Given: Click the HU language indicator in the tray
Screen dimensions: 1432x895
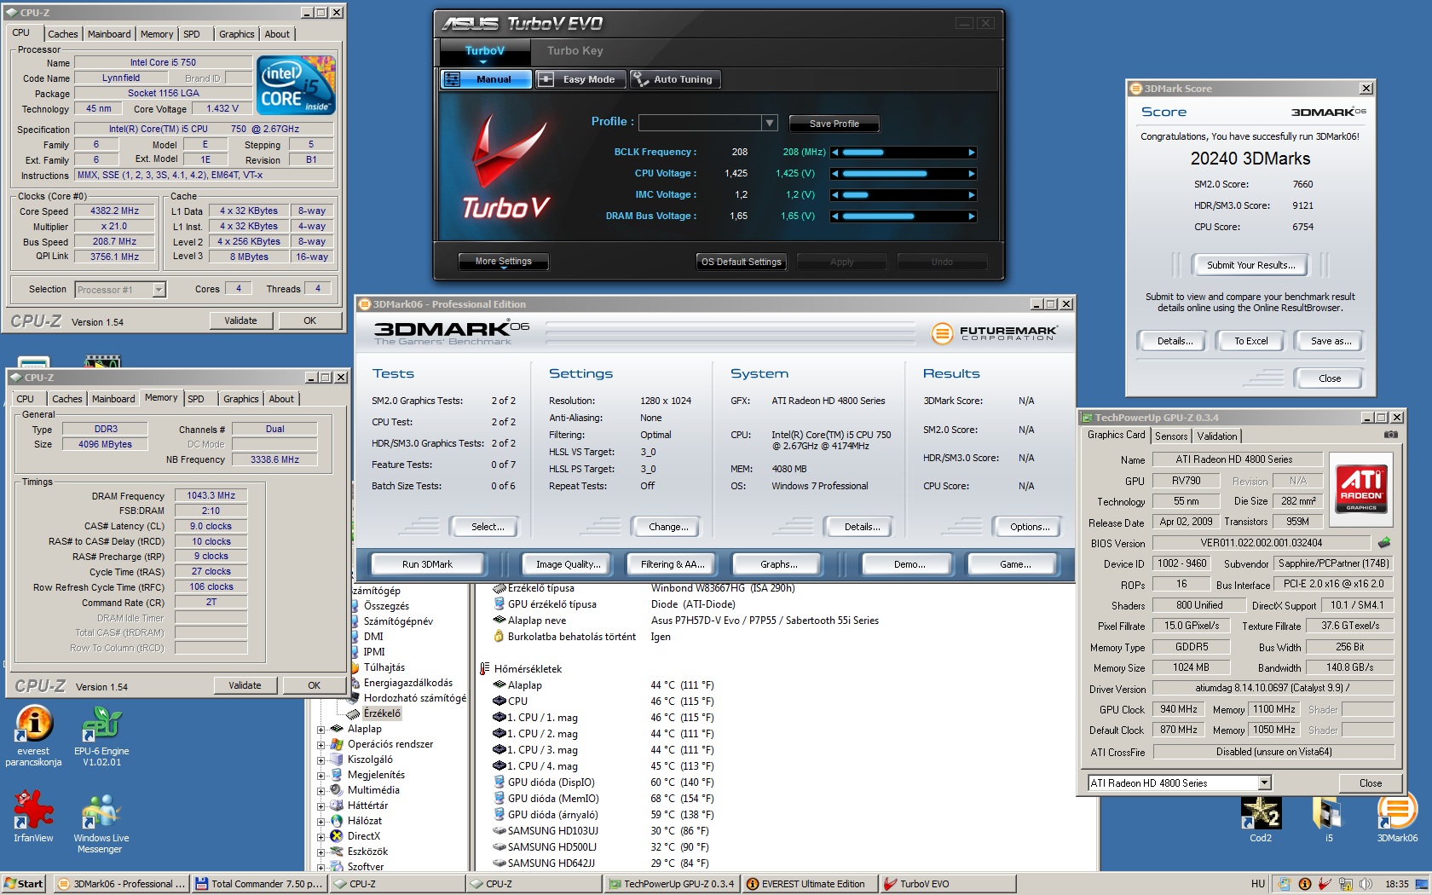Looking at the screenshot, I should pos(1258,884).
